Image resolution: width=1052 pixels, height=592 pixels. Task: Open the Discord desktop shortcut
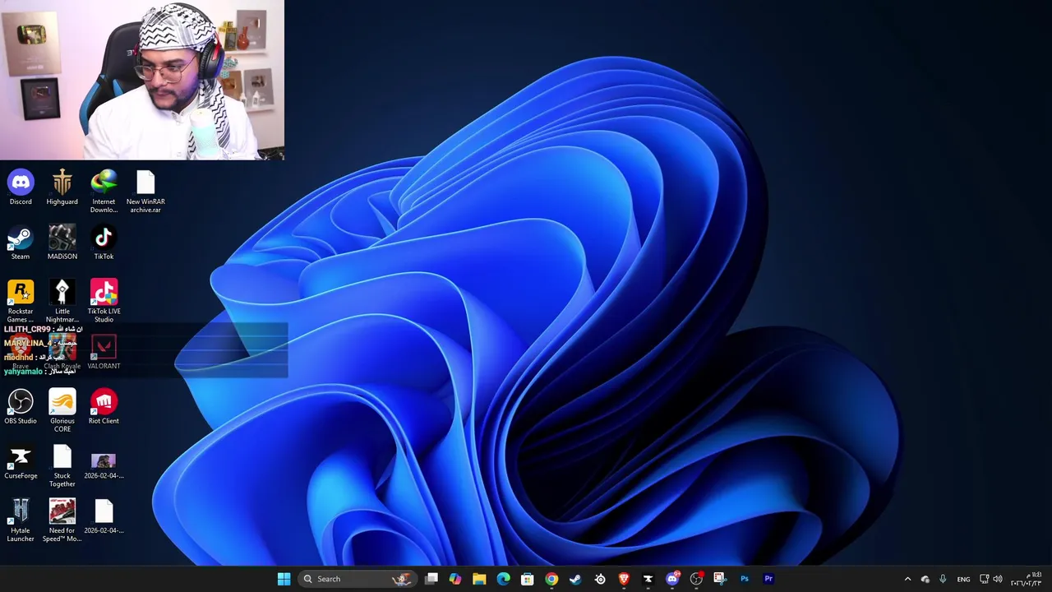click(x=21, y=188)
